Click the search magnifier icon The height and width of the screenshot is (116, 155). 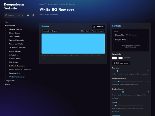6,15
